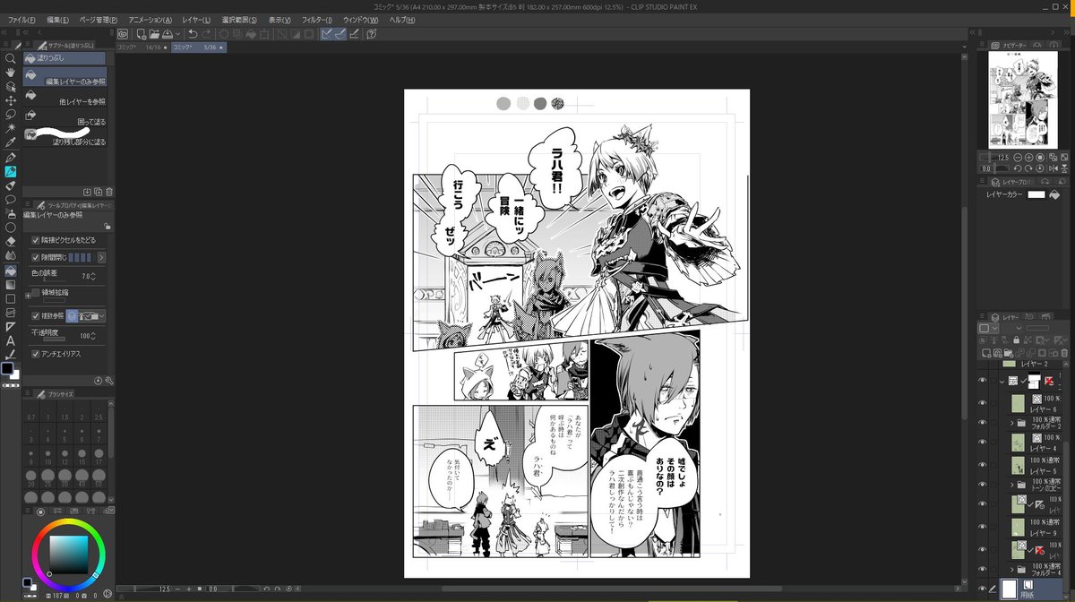
Task: Expand the 隙間閉じ options arrow
Action: tap(101, 257)
